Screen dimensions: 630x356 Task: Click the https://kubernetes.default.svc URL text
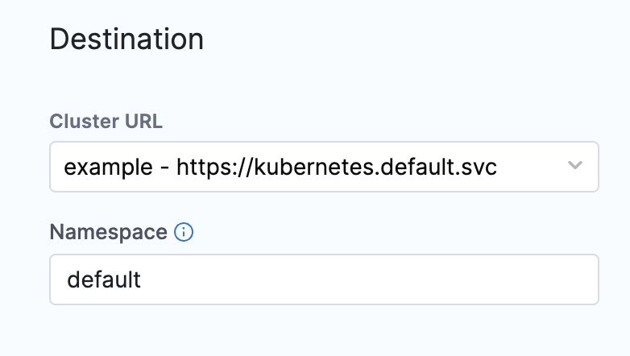click(337, 167)
